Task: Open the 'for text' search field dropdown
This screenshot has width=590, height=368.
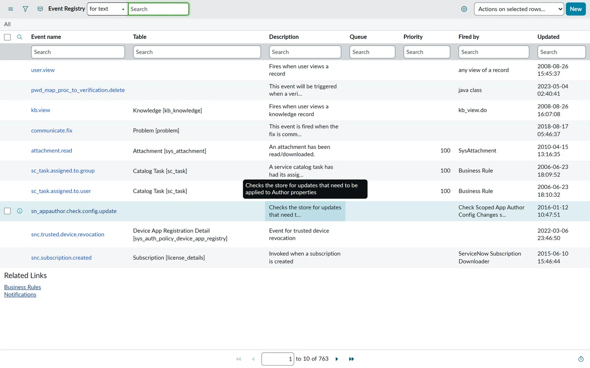Action: pyautogui.click(x=107, y=9)
